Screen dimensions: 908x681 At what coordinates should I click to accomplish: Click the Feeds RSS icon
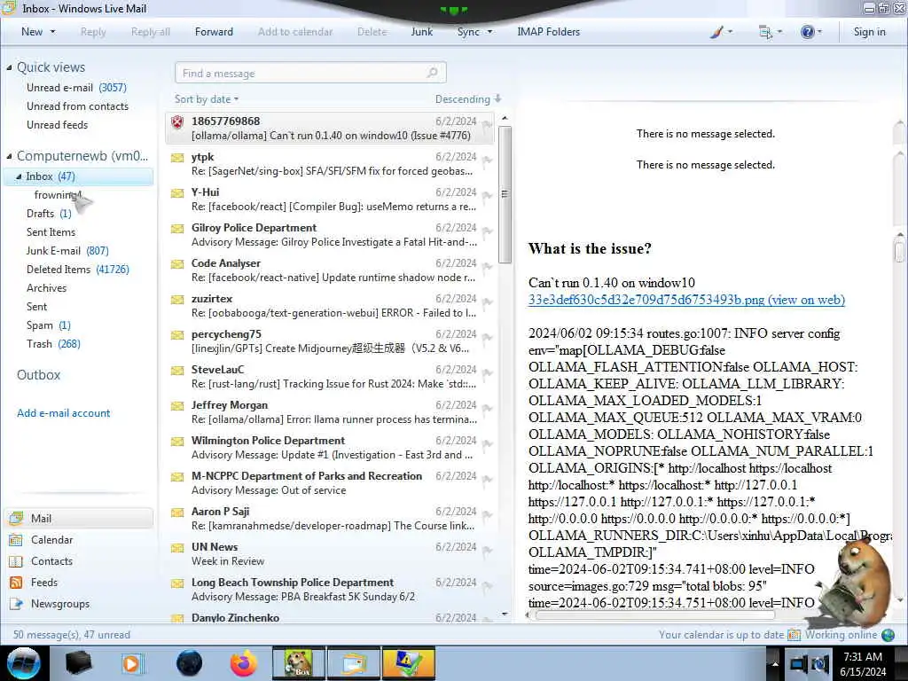(x=16, y=583)
